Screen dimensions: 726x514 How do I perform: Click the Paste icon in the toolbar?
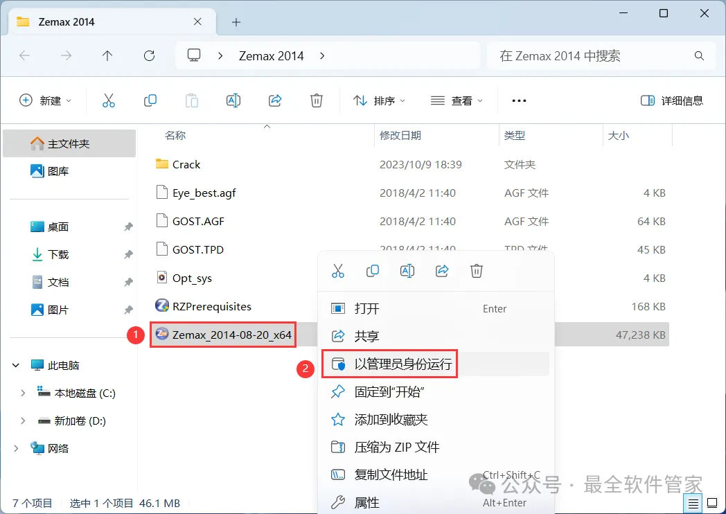coord(192,100)
